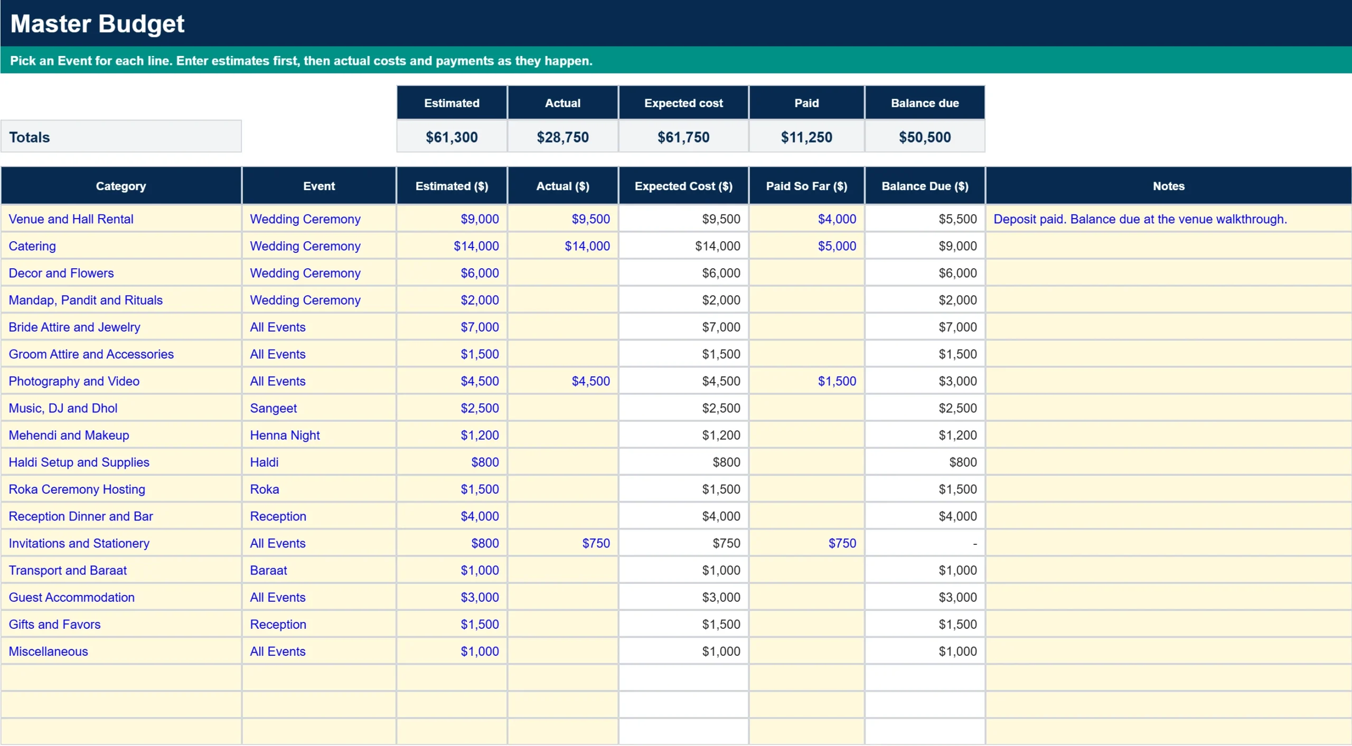This screenshot has height=746, width=1352.
Task: Select the $28,750 total Actual value
Action: point(562,137)
